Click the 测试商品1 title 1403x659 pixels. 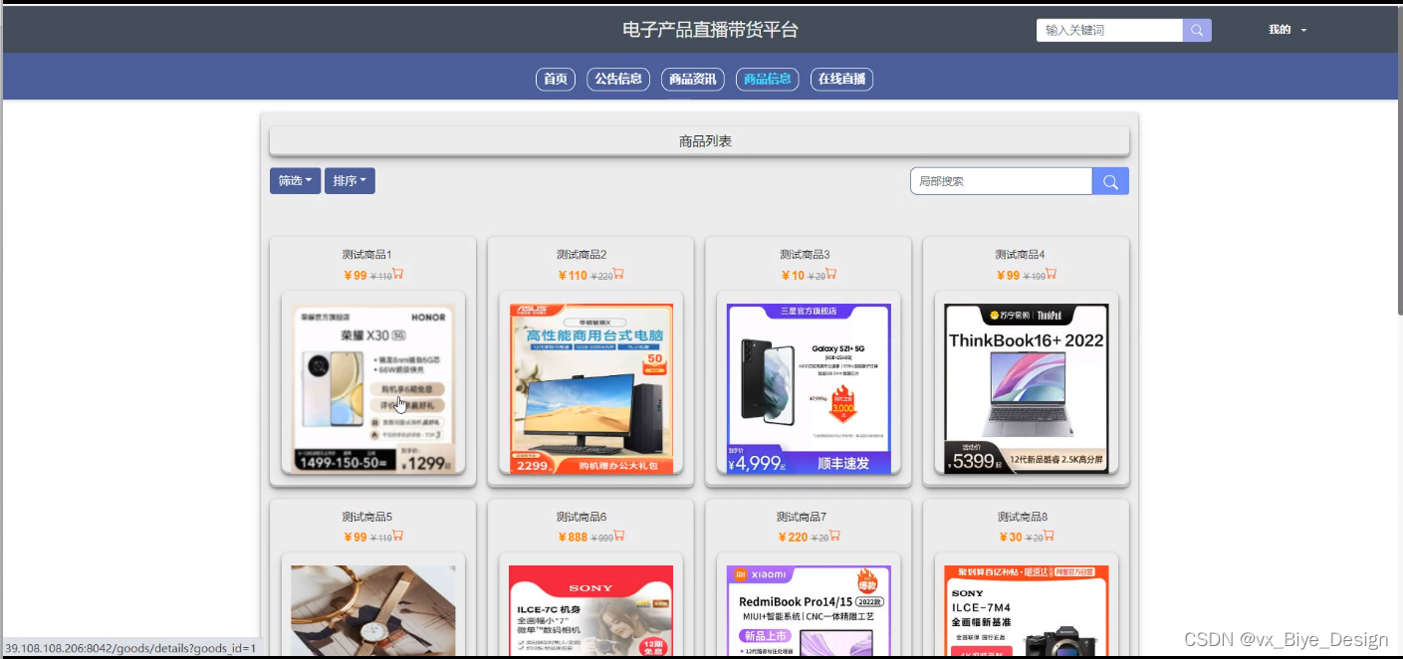click(x=367, y=255)
